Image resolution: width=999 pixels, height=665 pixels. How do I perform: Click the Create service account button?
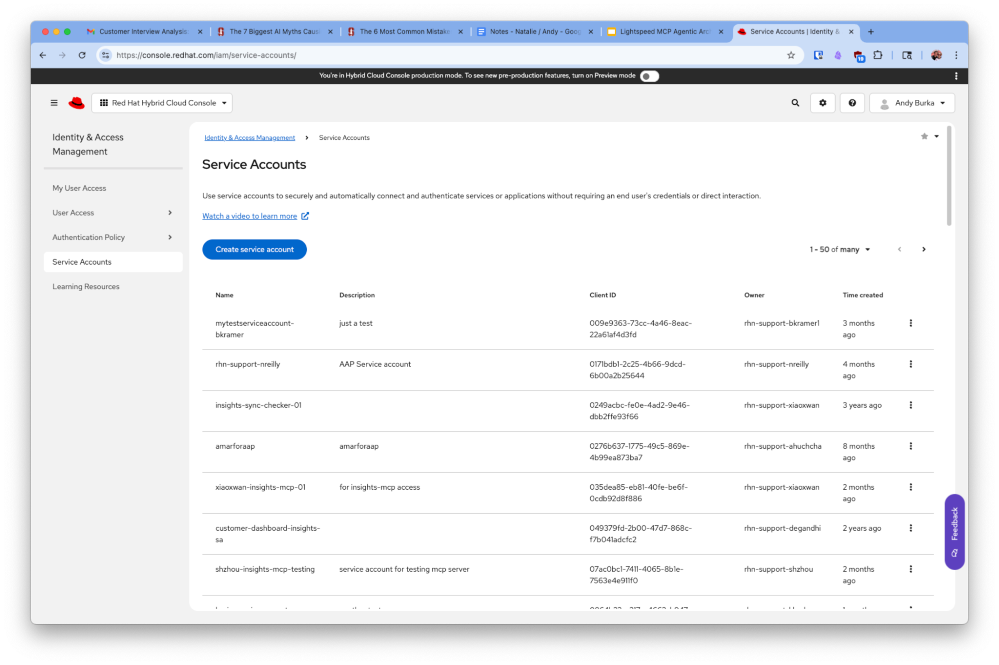(x=254, y=250)
